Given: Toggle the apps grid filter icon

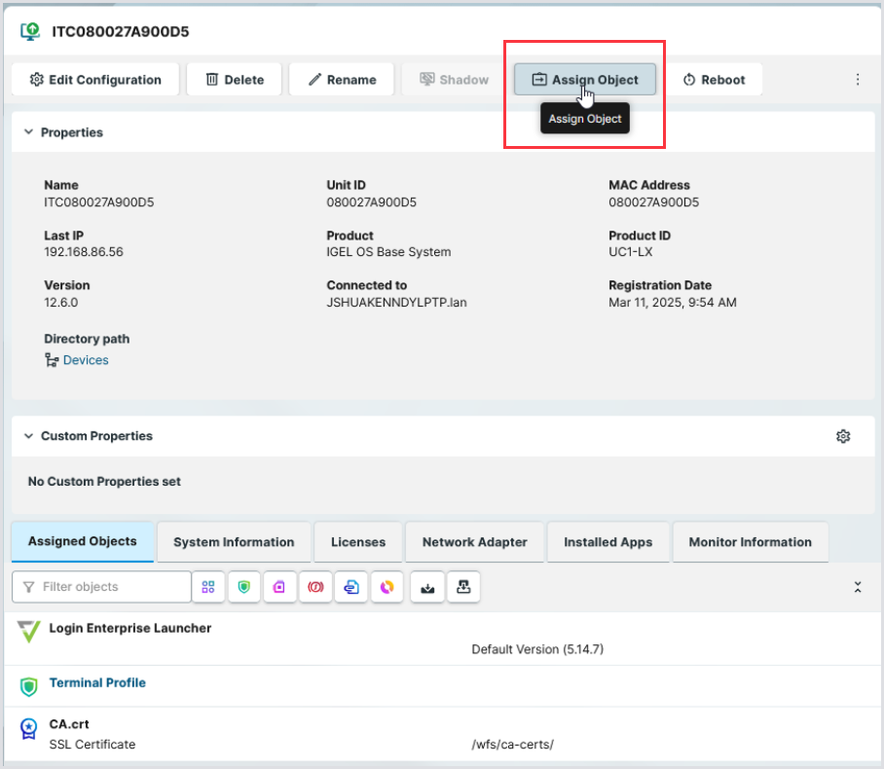Looking at the screenshot, I should (x=208, y=587).
